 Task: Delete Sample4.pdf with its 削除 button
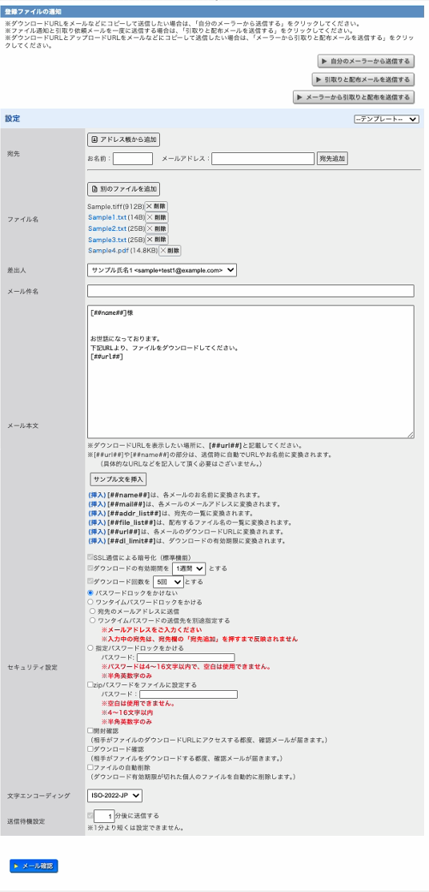(170, 250)
